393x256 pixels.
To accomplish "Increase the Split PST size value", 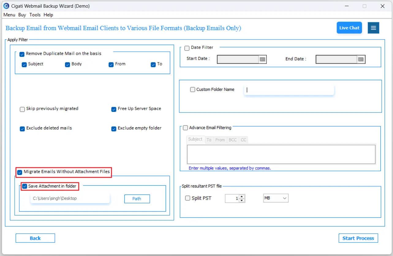I will [242, 197].
